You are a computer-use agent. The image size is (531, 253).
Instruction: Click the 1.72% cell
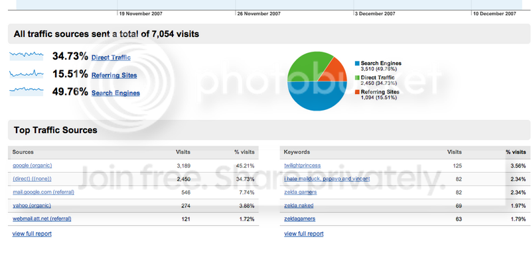246,219
